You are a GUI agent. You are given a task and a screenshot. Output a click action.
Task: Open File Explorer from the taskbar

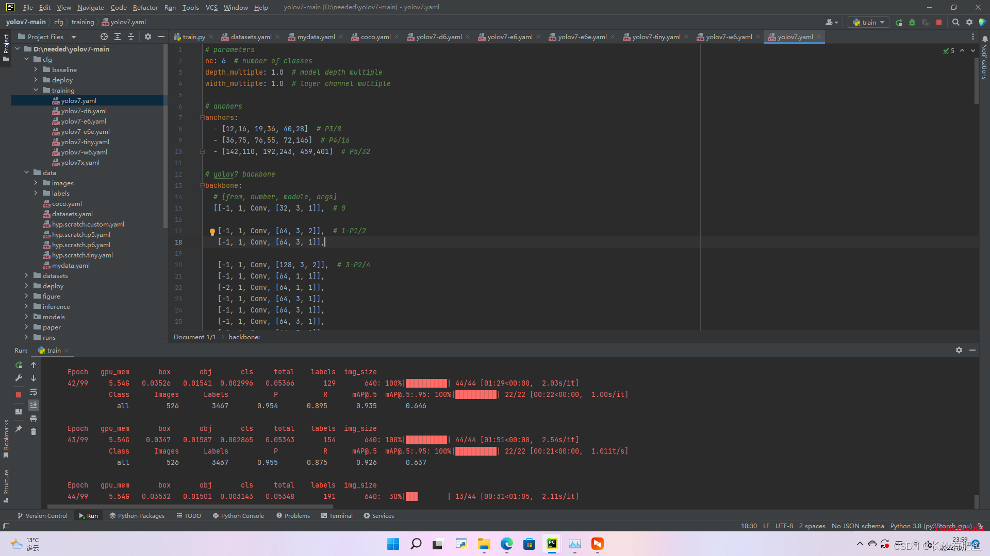[484, 544]
